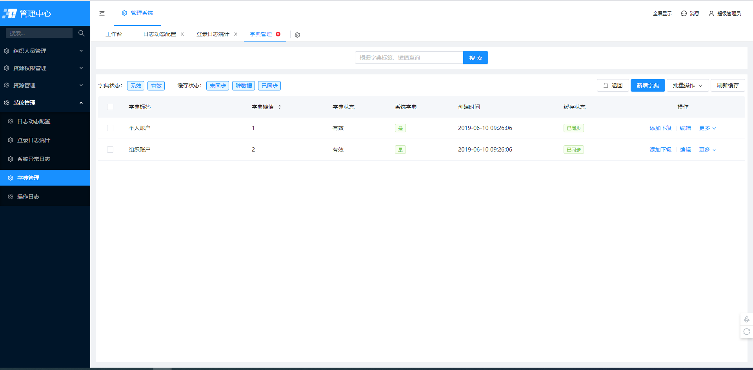Open tab settings gear icon
Image resolution: width=753 pixels, height=370 pixels.
(x=297, y=35)
